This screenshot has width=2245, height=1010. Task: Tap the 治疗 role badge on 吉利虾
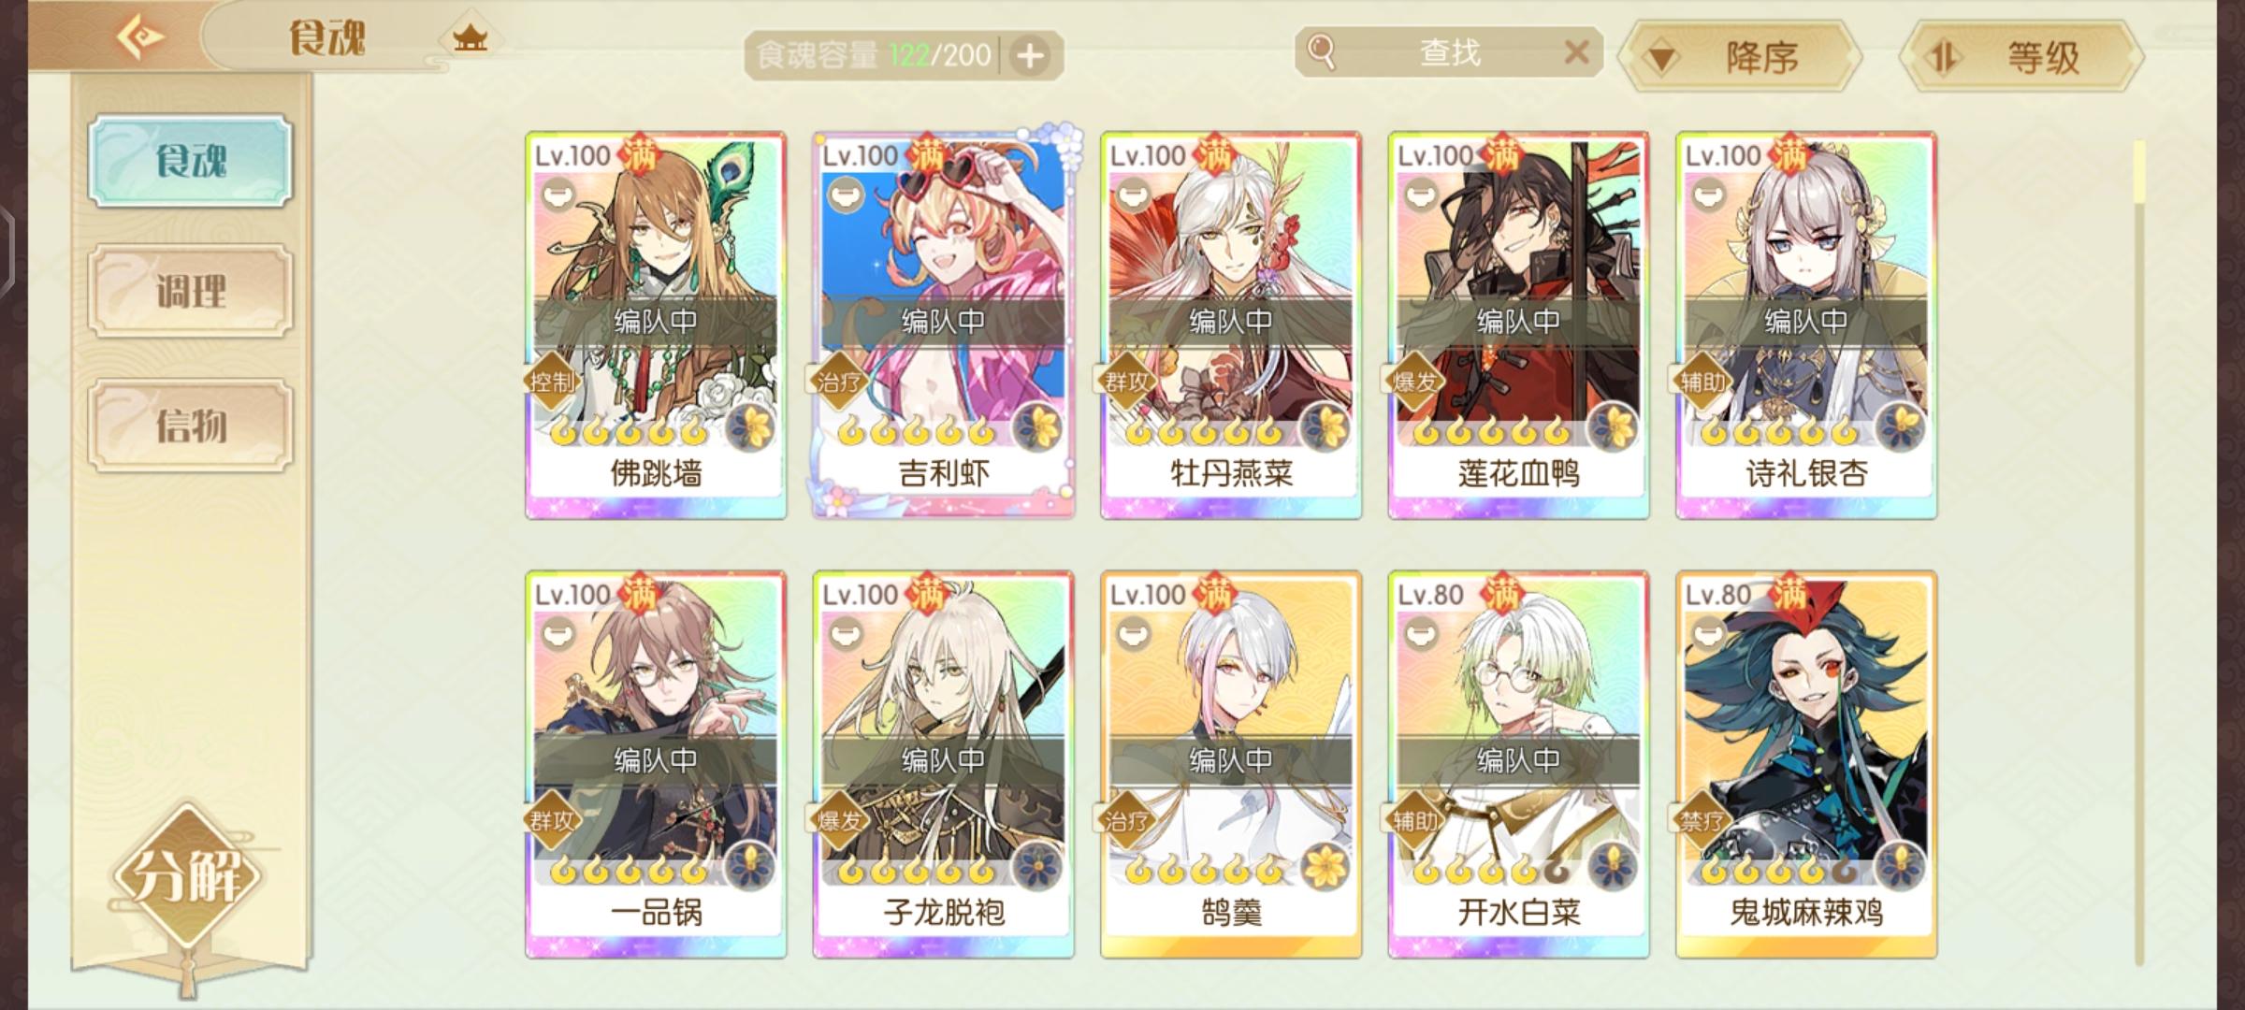coord(838,382)
